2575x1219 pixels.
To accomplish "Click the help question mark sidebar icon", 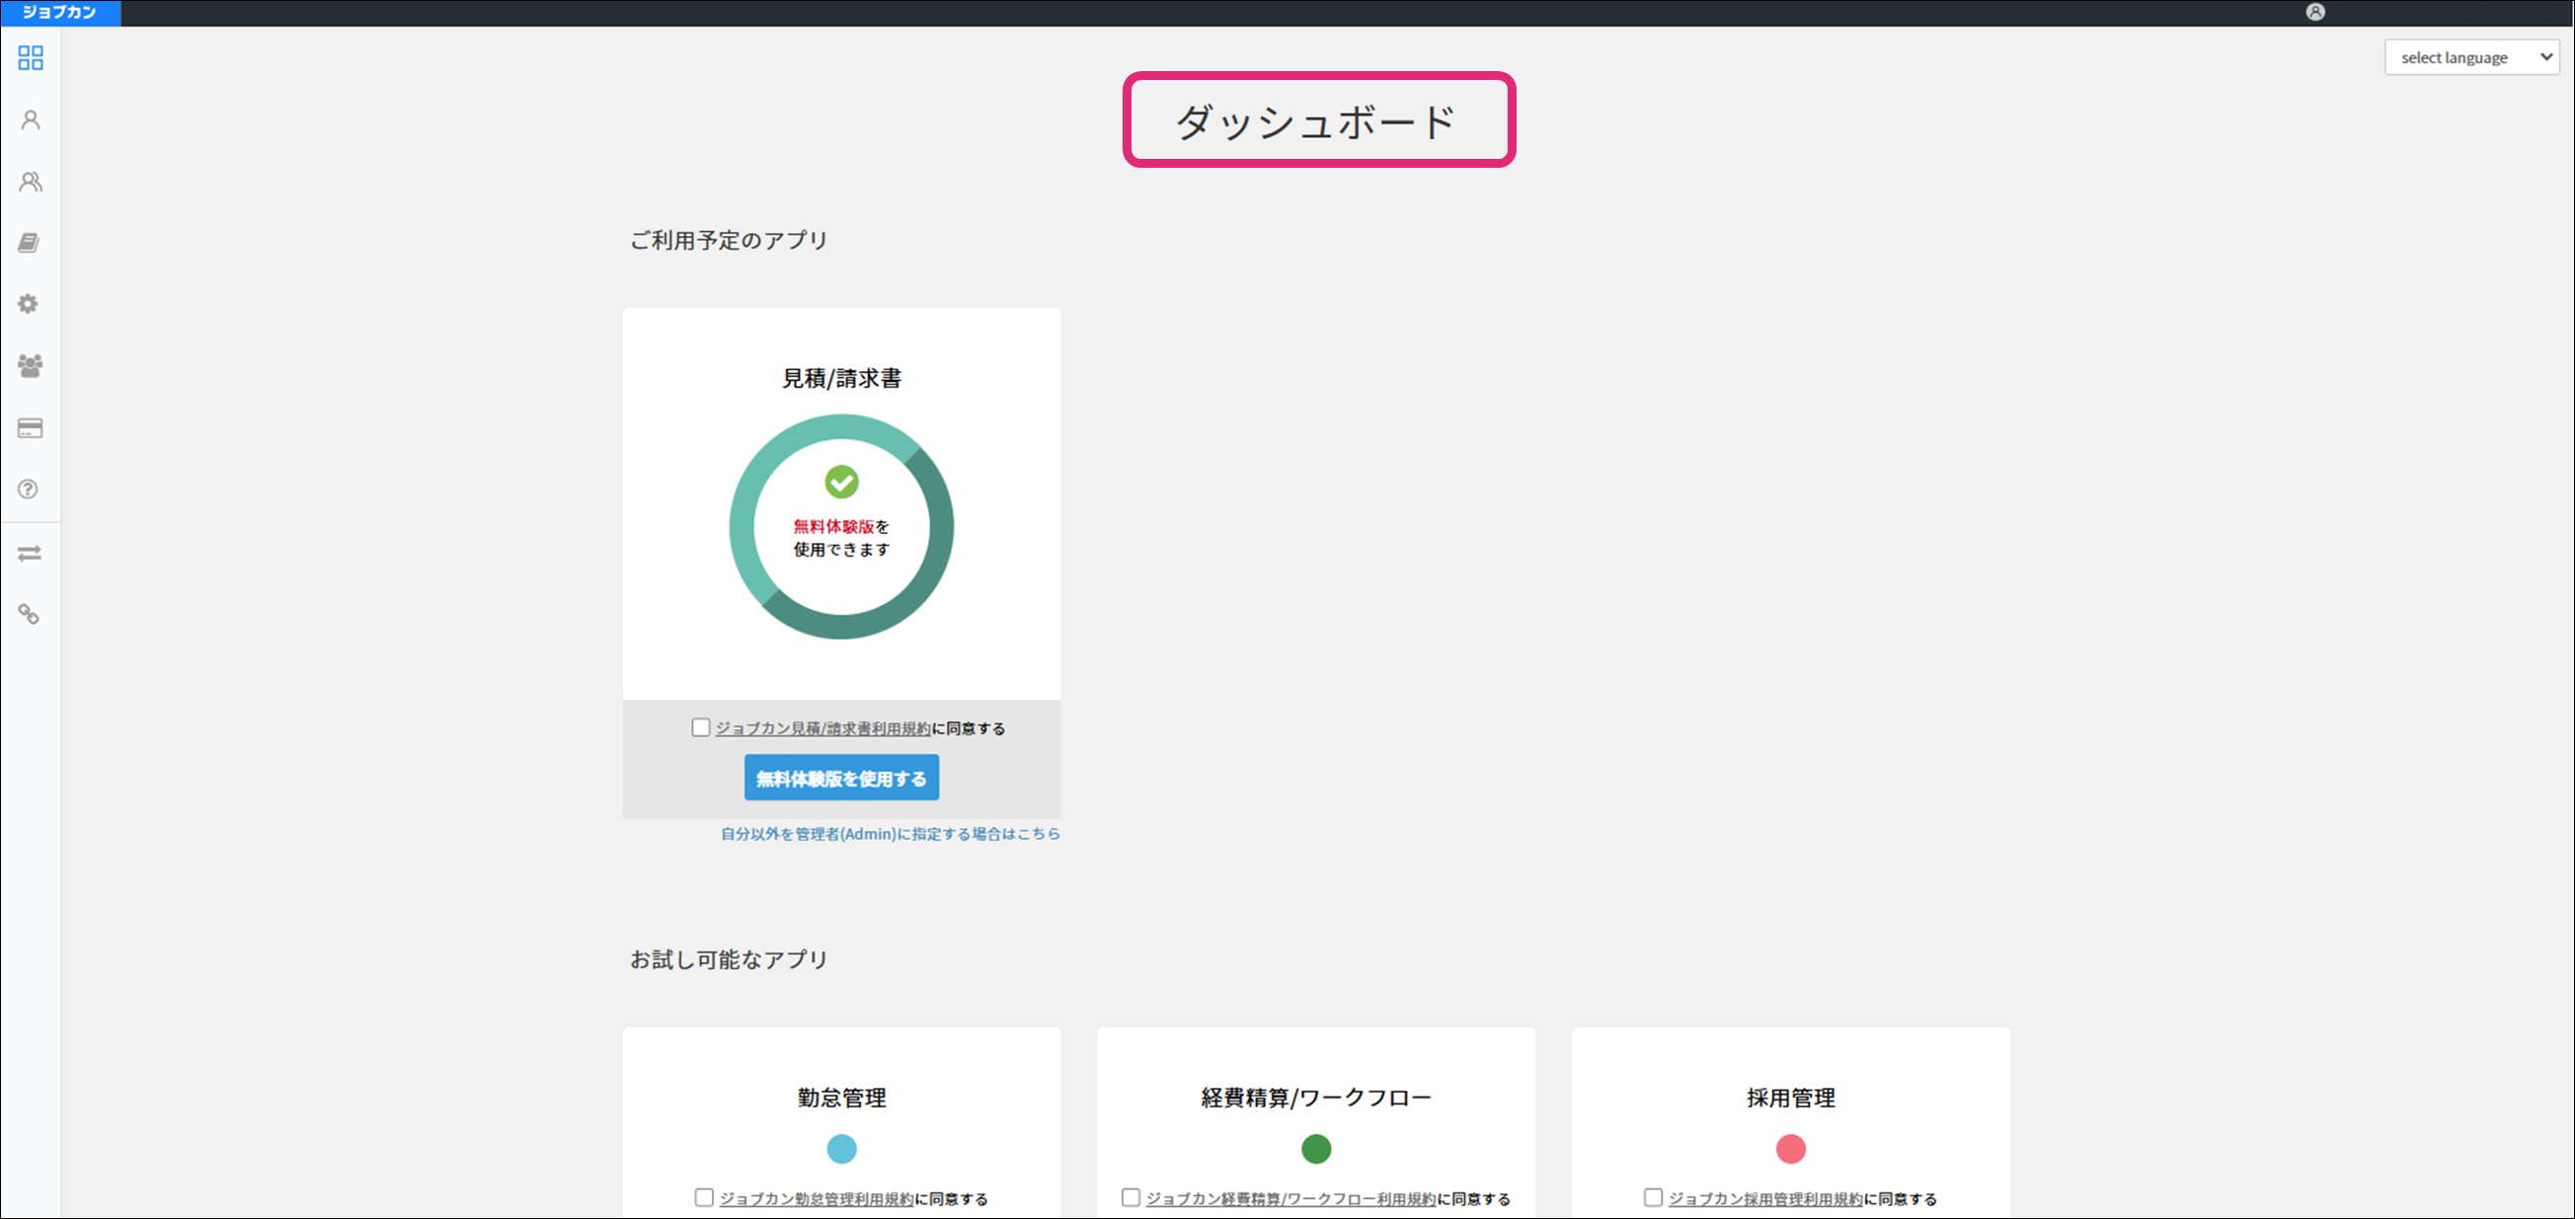I will click(x=29, y=490).
